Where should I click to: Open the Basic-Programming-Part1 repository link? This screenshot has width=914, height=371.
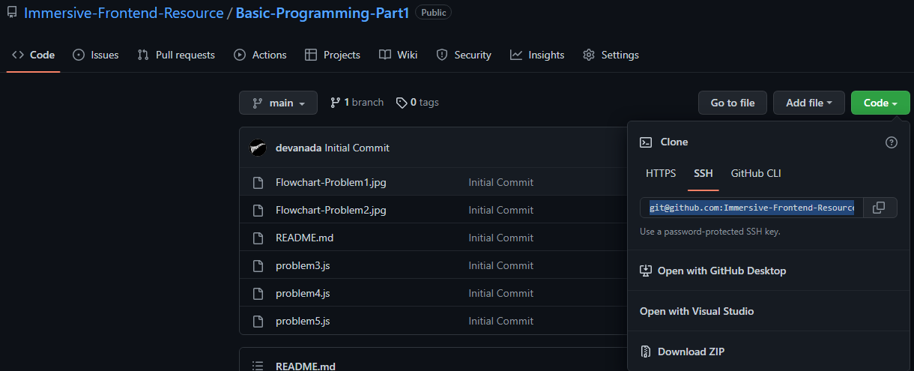click(x=322, y=13)
